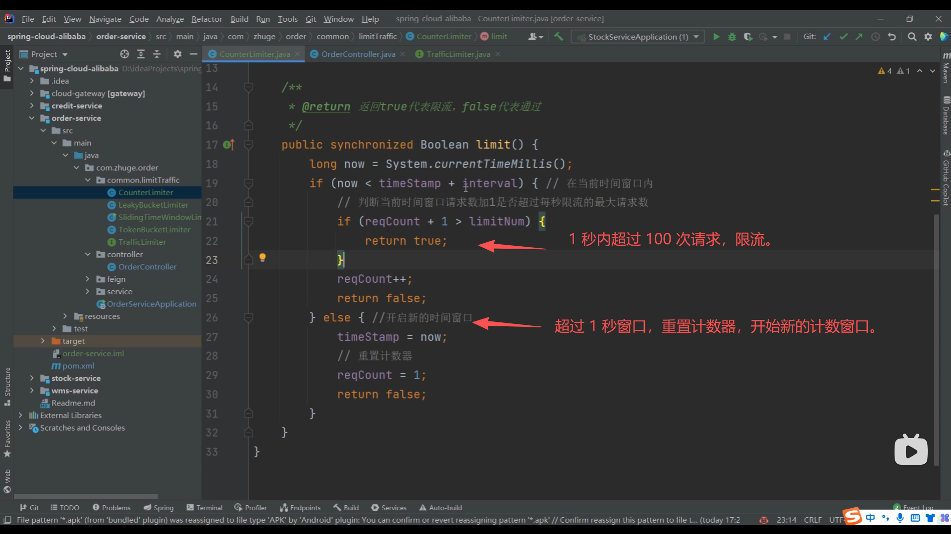Click the Build project hammer icon
The height and width of the screenshot is (534, 951).
coord(559,37)
